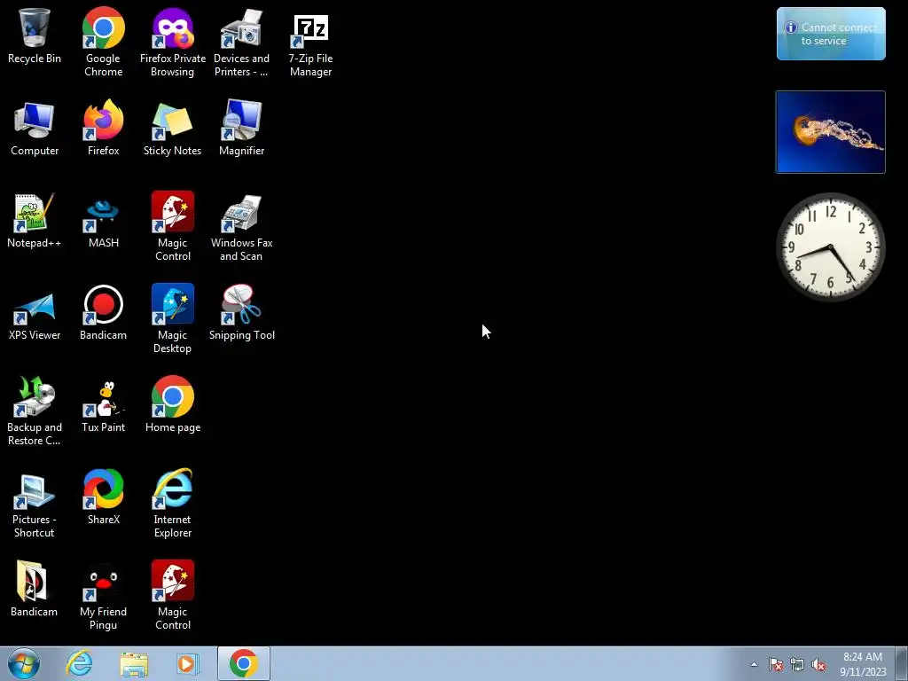Show hidden icons in the system tray

[x=754, y=664]
